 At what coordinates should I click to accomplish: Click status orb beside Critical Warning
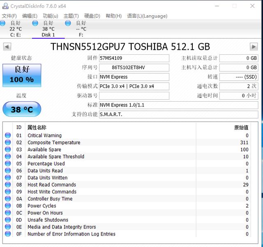pyautogui.click(x=8, y=135)
